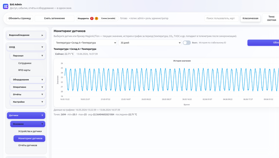Collapse the Основное submenu
This screenshot has width=279, height=158.
[x=28, y=124]
